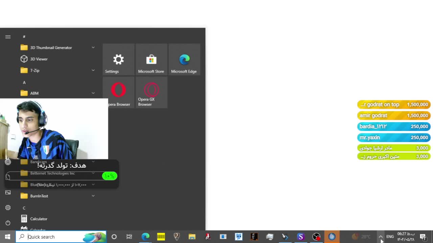Click 'amir godrat' donor entry
This screenshot has width=433, height=243.
point(394,115)
